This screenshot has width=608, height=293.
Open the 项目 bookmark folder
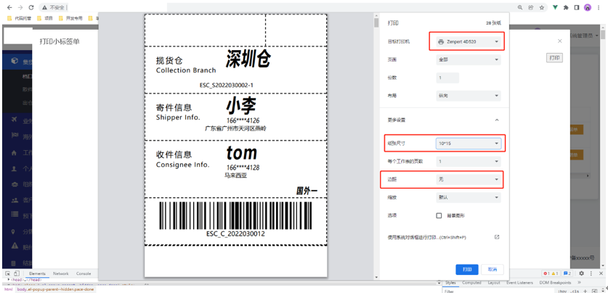click(45, 18)
